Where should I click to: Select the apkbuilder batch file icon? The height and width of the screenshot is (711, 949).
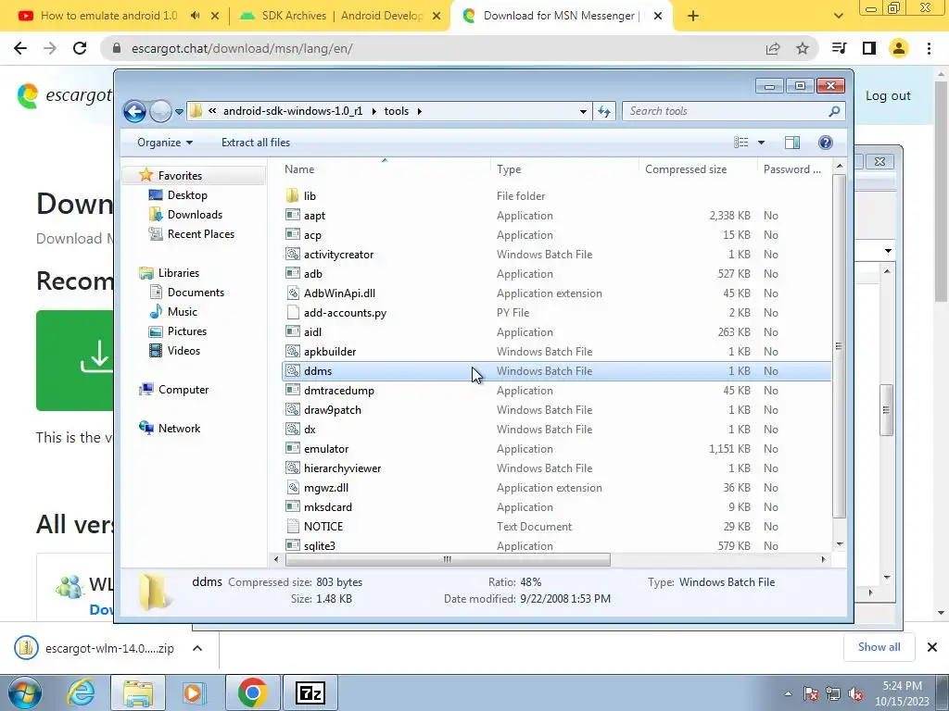(292, 351)
